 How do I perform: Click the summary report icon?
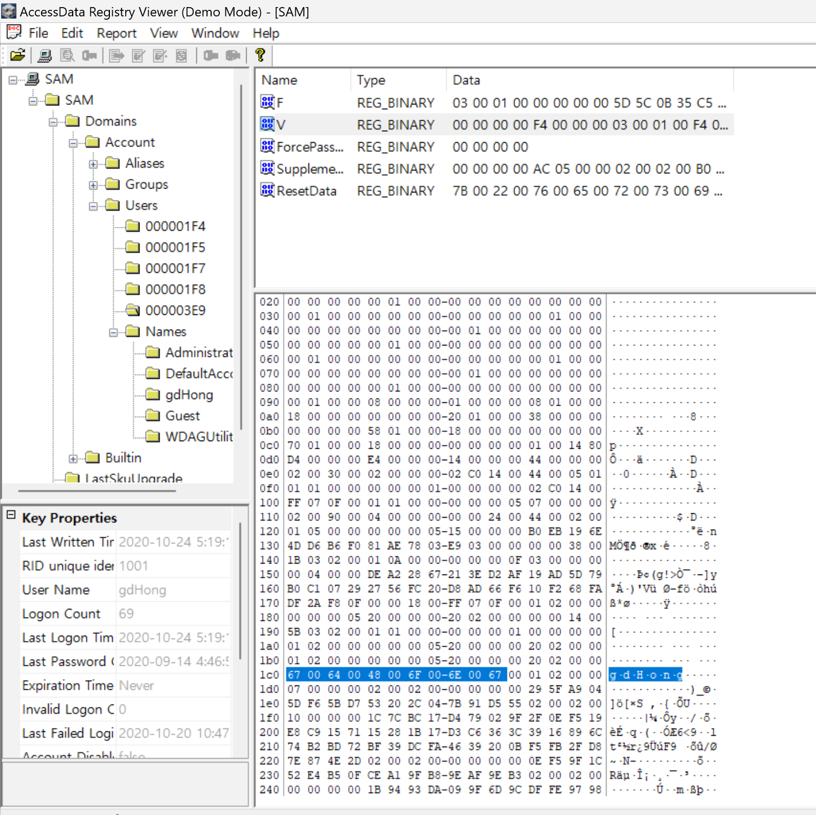[182, 55]
